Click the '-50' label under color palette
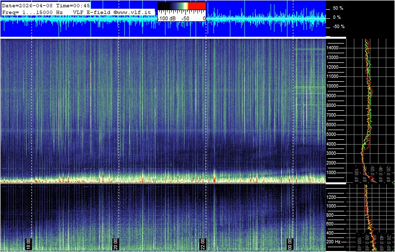 click(x=186, y=19)
